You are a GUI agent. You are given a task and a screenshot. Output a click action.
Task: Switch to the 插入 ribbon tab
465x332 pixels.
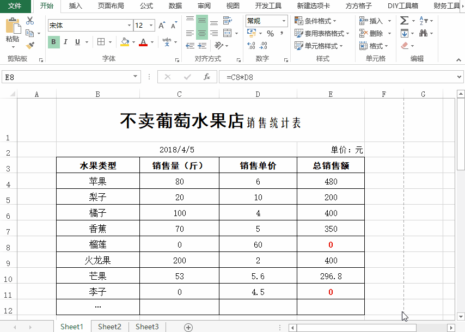pos(75,5)
